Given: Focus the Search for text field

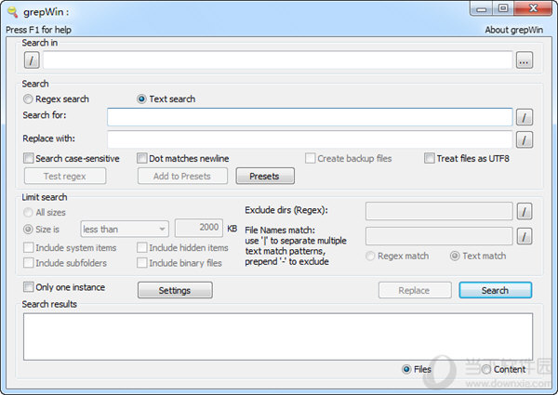Looking at the screenshot, I should click(x=310, y=117).
